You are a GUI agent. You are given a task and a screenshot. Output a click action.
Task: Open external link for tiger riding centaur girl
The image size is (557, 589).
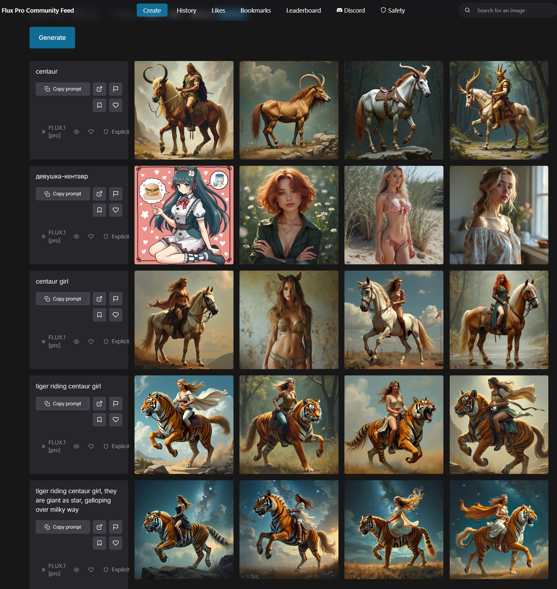click(99, 404)
